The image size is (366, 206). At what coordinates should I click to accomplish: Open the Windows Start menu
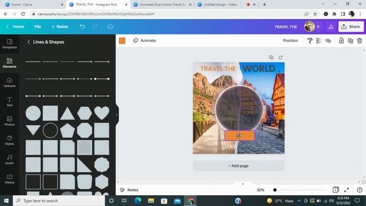tap(6, 201)
